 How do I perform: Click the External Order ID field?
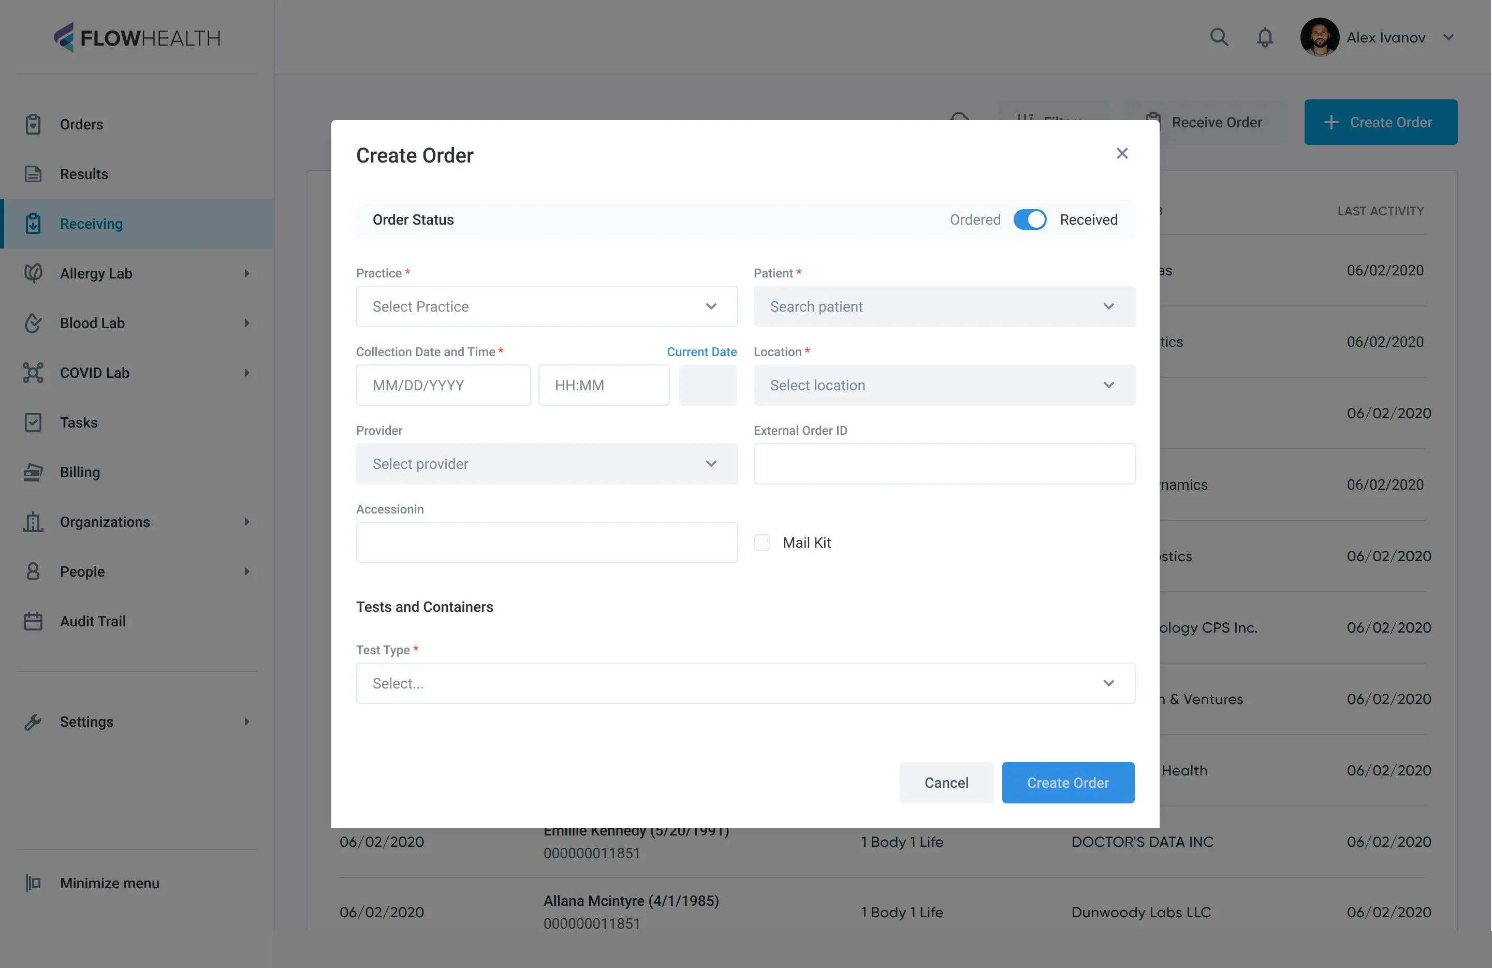coord(944,464)
